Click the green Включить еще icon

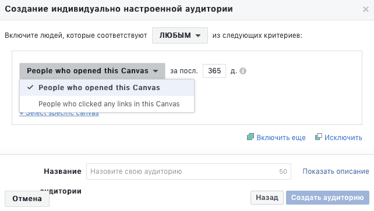point(250,137)
